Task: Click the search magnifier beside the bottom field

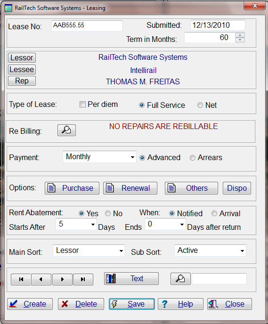Action: [x=180, y=279]
